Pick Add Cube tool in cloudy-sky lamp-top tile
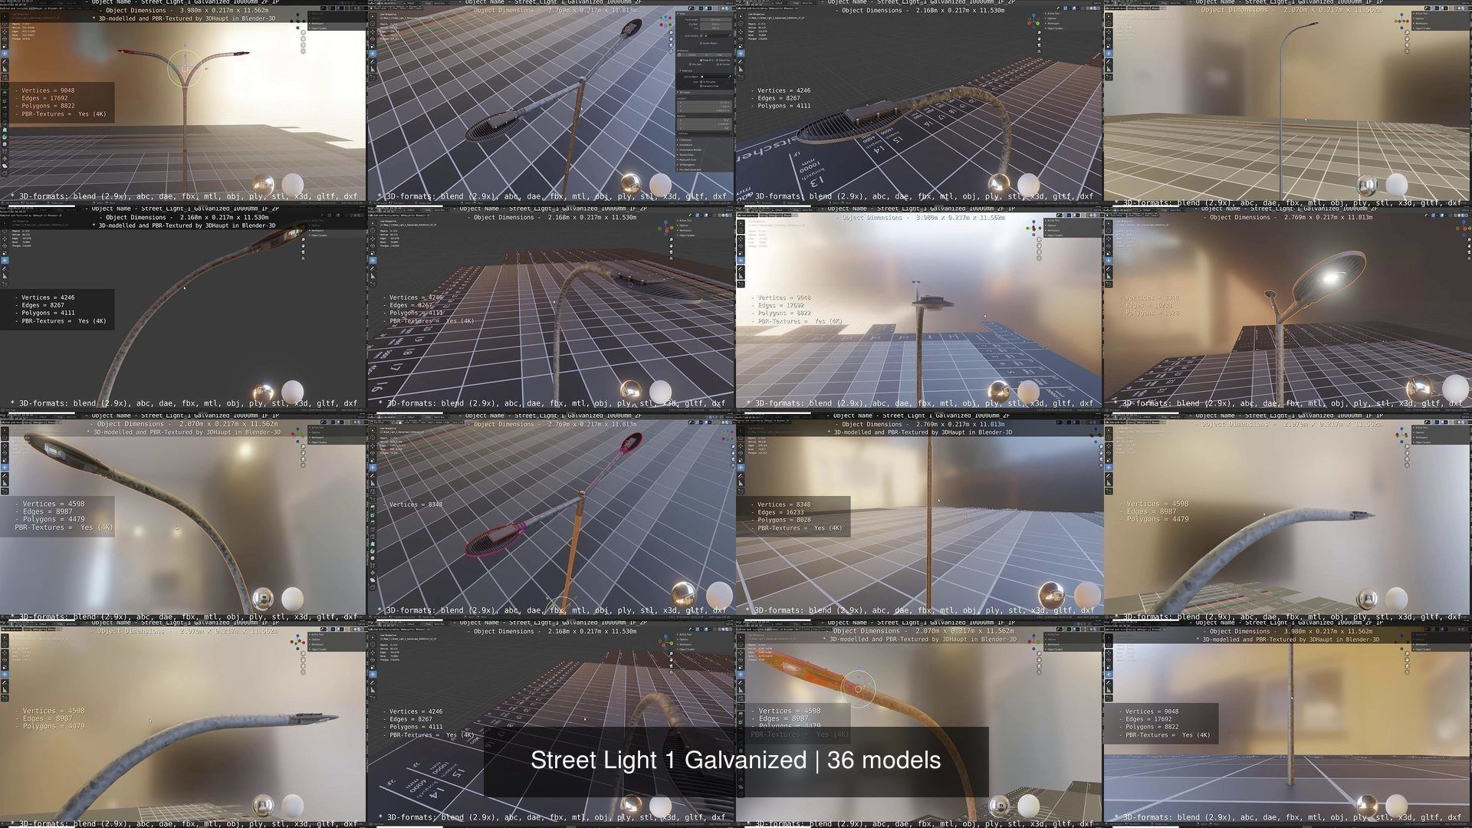The width and height of the screenshot is (1472, 828). tap(741, 284)
